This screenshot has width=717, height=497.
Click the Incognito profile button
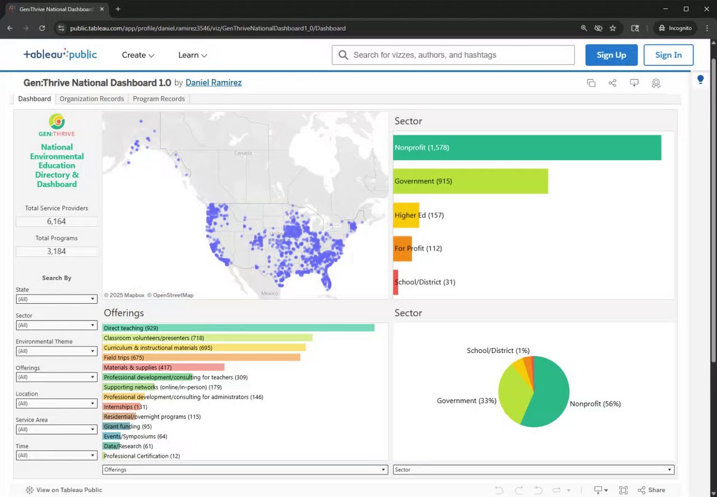pos(675,28)
